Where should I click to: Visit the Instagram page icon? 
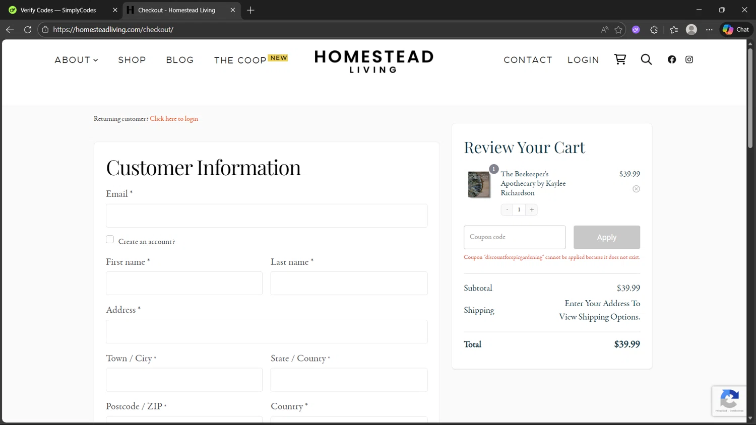689,59
